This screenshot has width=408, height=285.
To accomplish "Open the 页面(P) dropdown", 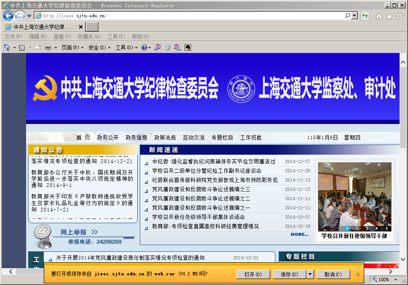I will 72,47.
